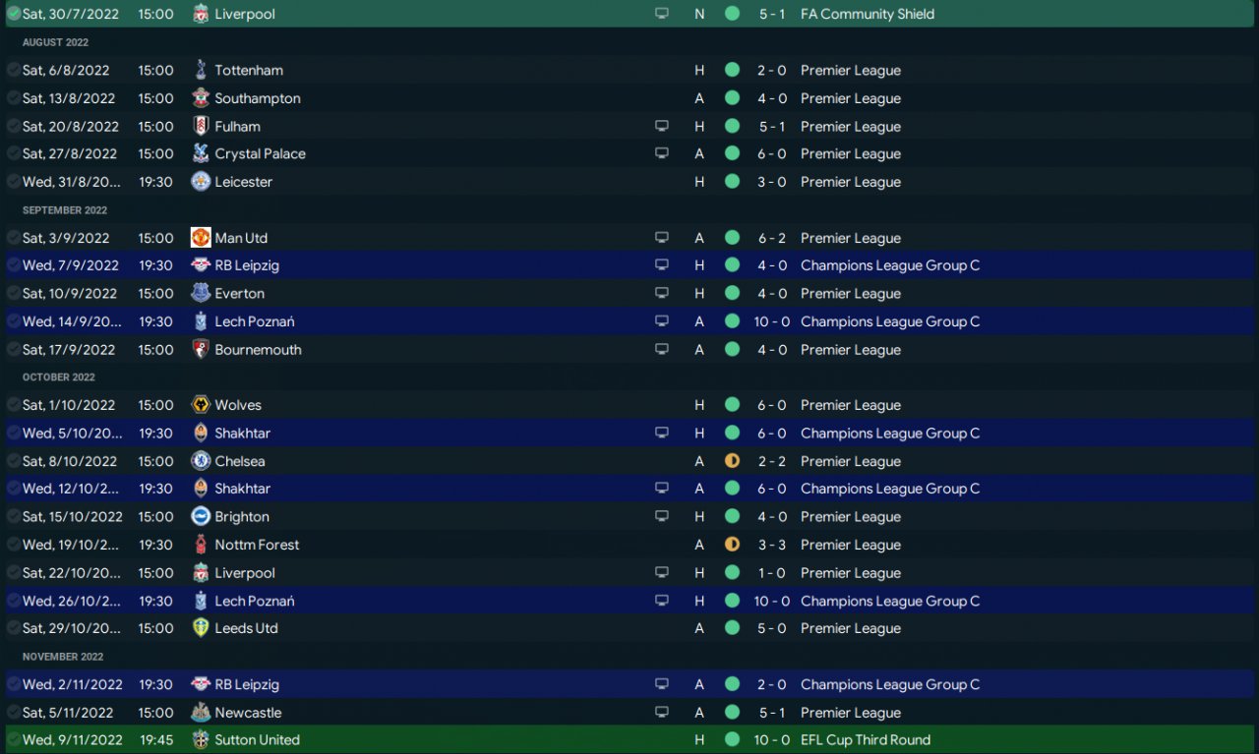The height and width of the screenshot is (754, 1259).
Task: Toggle checkmark on Liverpool Community Shield row
Action: pos(14,14)
